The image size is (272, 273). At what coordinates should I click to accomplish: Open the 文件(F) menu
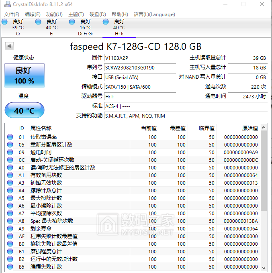click(12, 14)
